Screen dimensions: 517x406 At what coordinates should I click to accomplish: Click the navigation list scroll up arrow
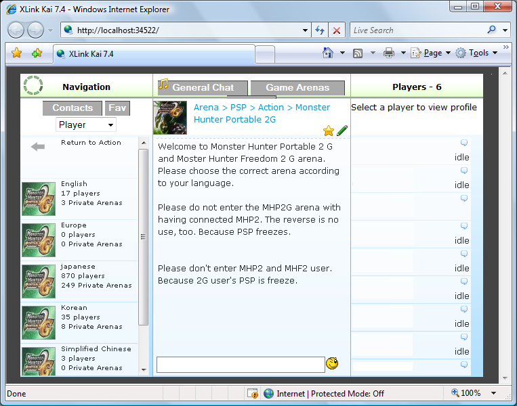[144, 143]
